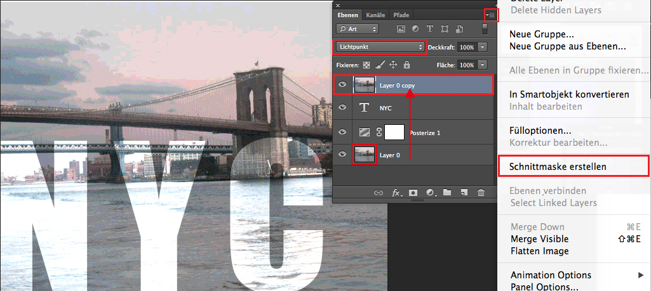
Task: Click the create new layer icon
Action: 464,193
